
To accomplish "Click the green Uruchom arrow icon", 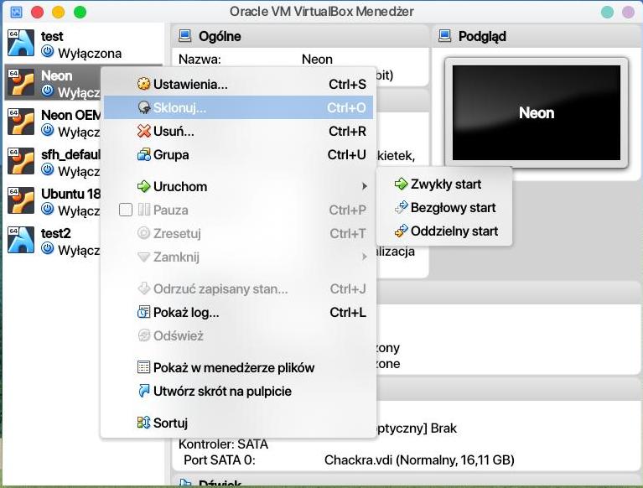I will [x=143, y=187].
